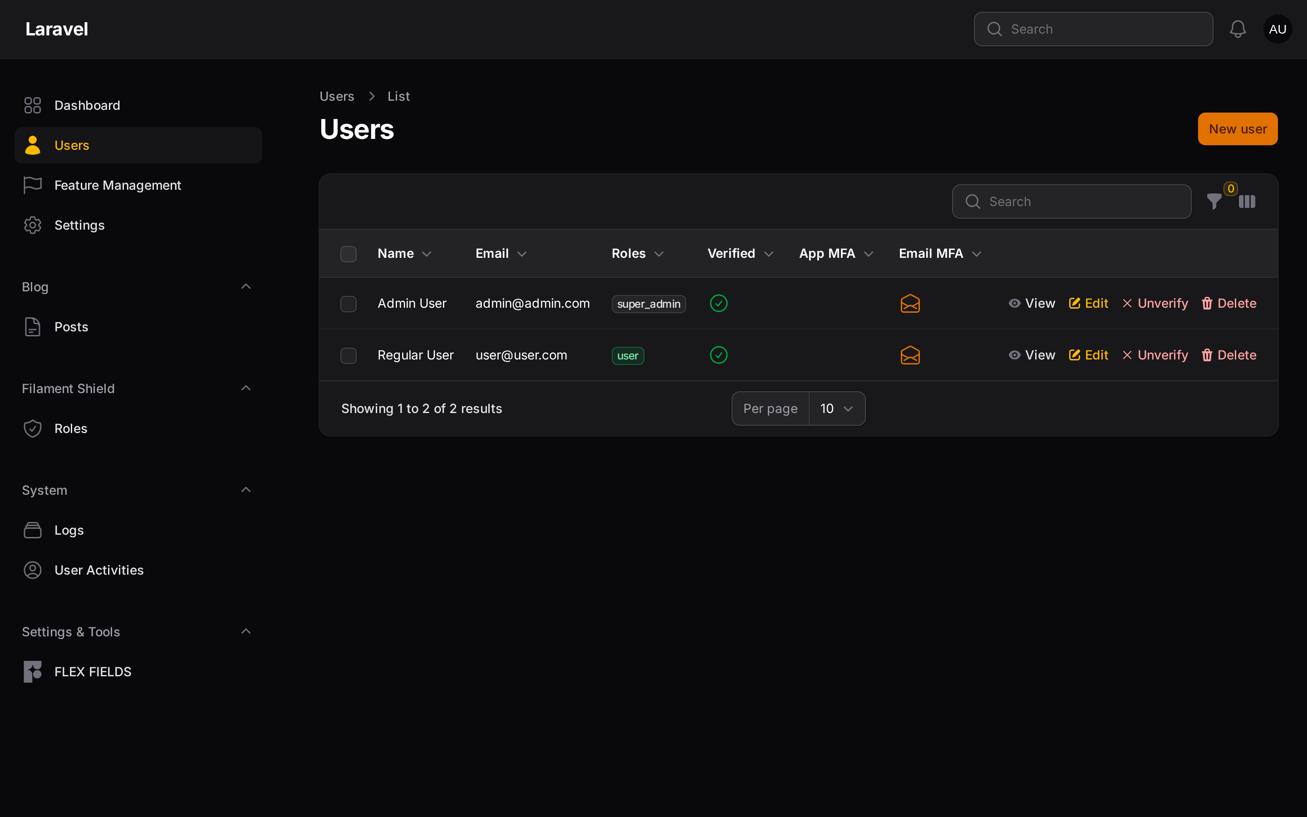
Task: Open User Activities page
Action: (138, 570)
